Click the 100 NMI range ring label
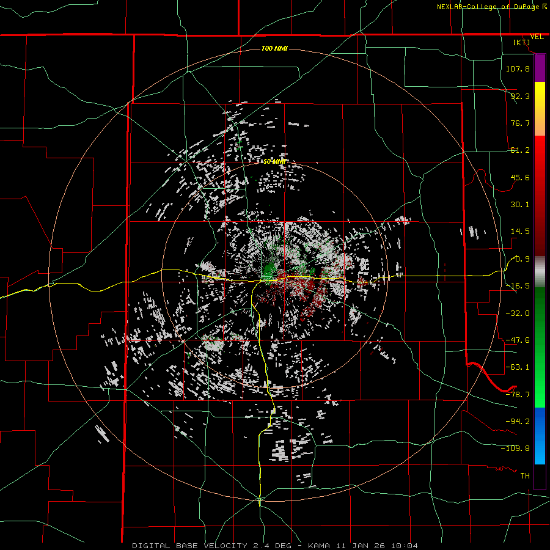550x550 pixels. tap(274, 48)
